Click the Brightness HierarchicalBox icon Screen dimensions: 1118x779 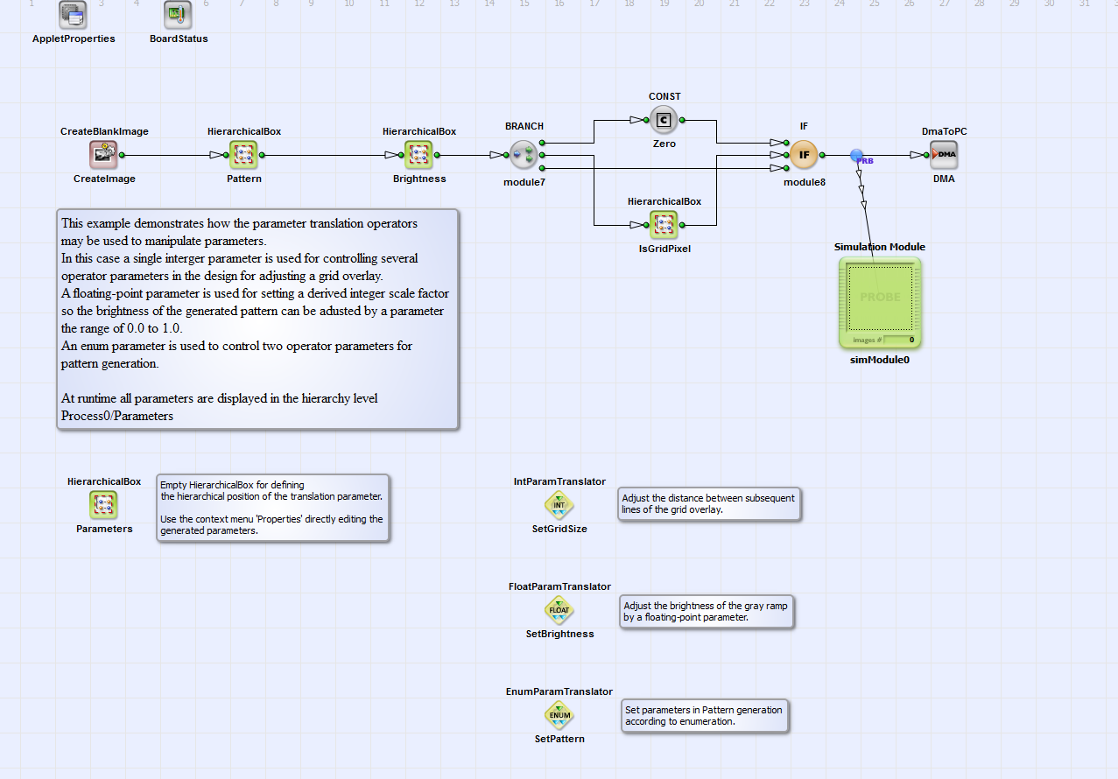point(418,155)
